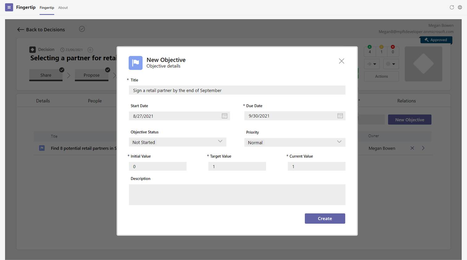Viewport: 467px width, 260px height.
Task: Click the chevron after the Share stage
Action: point(69,75)
